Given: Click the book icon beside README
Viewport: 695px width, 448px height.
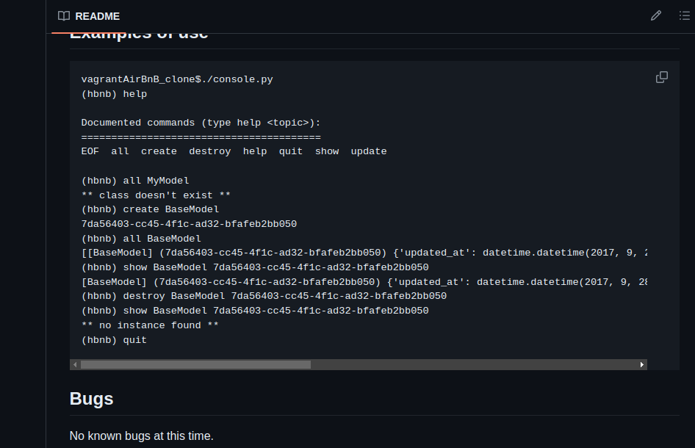Looking at the screenshot, I should (64, 16).
